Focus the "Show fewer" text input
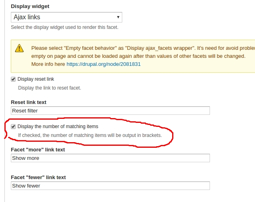 point(110,186)
